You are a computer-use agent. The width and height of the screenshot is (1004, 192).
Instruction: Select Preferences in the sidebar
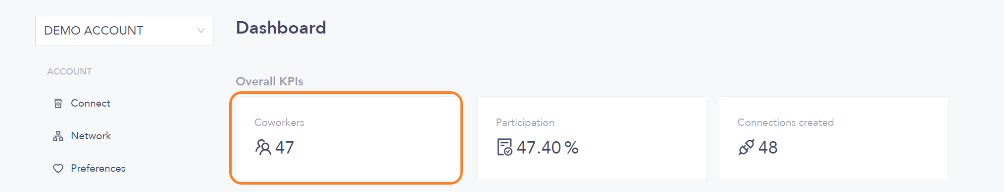(98, 168)
